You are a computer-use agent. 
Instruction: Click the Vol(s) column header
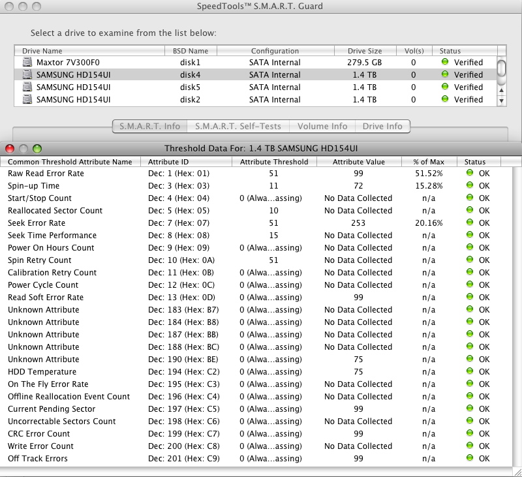click(x=414, y=51)
